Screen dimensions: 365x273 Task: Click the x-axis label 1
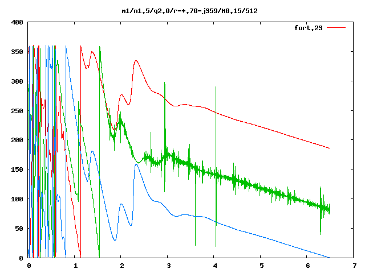[75, 266]
